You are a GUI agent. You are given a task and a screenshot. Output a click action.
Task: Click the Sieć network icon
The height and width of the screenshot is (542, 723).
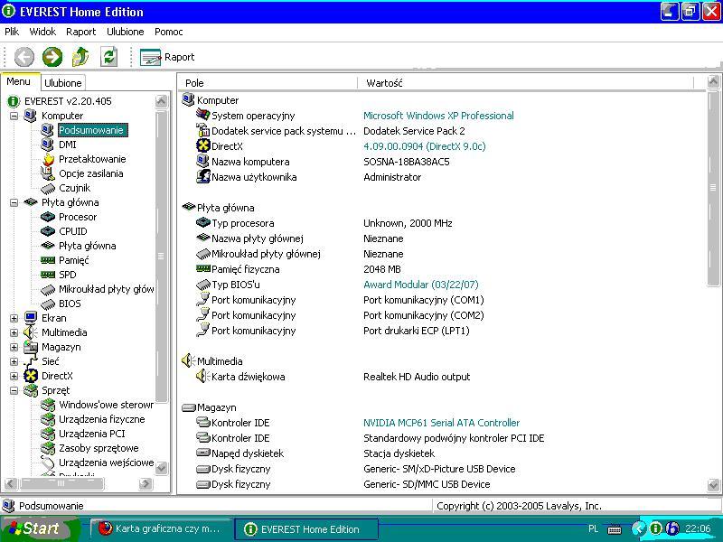[x=31, y=362]
